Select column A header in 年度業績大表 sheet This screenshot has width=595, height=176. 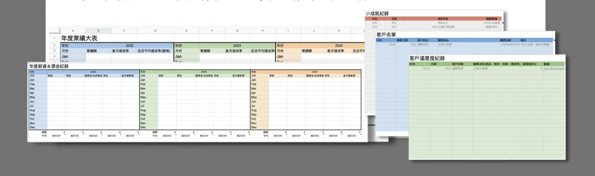click(x=73, y=30)
